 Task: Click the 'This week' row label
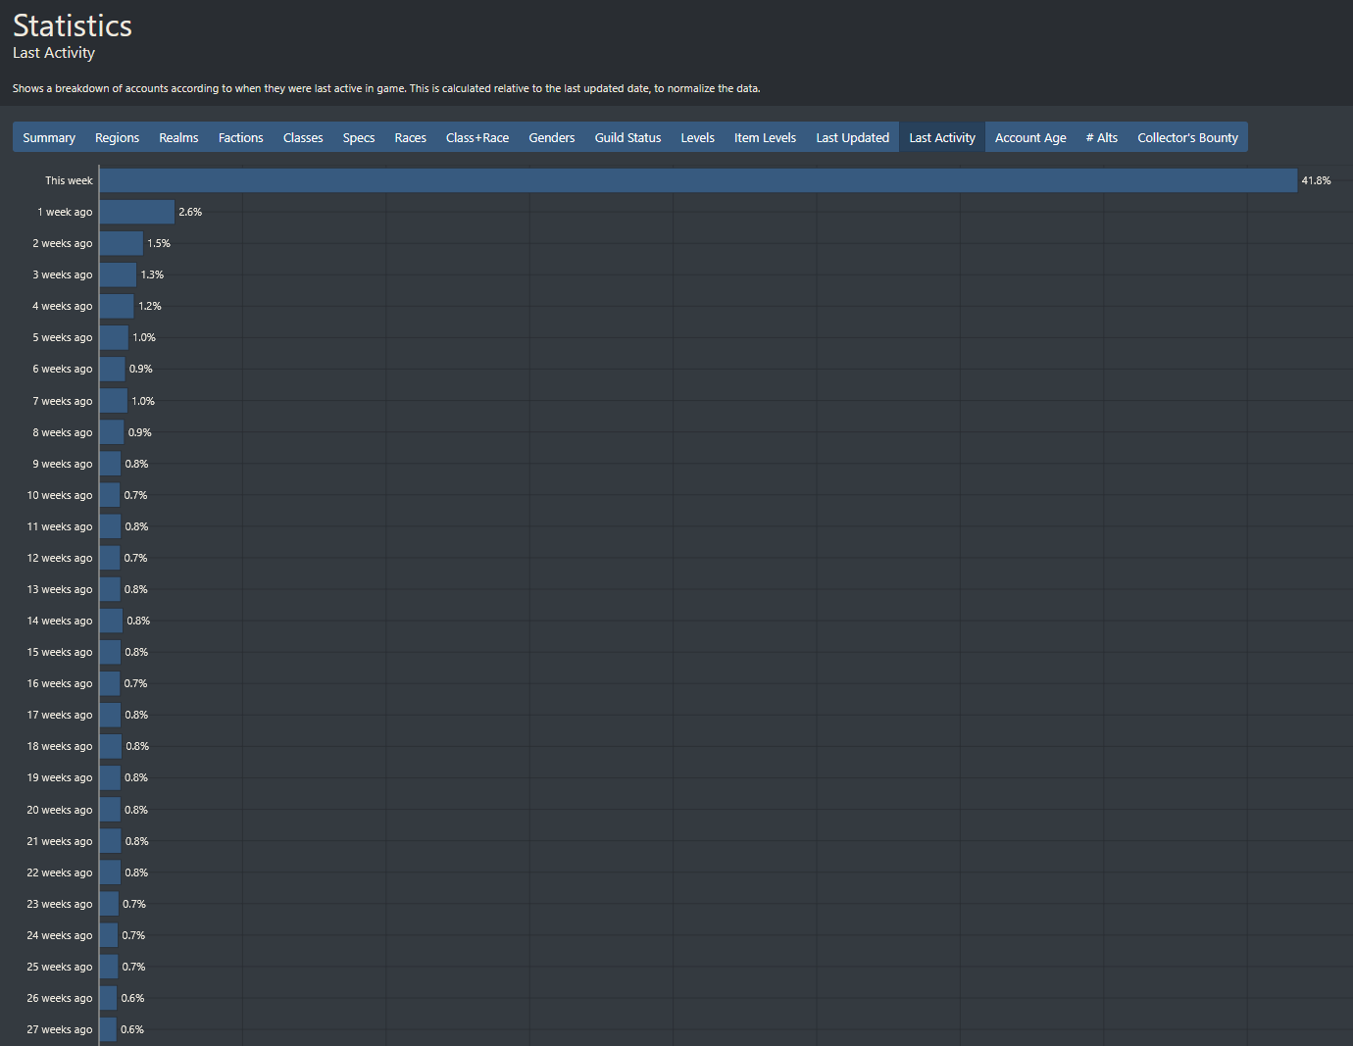(x=69, y=180)
